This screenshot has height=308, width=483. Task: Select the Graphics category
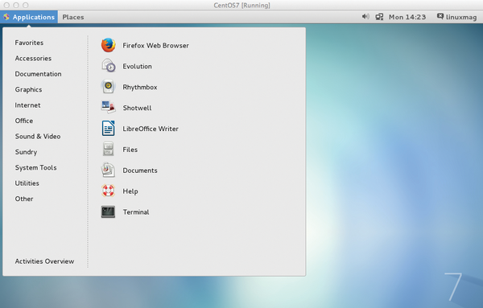28,89
